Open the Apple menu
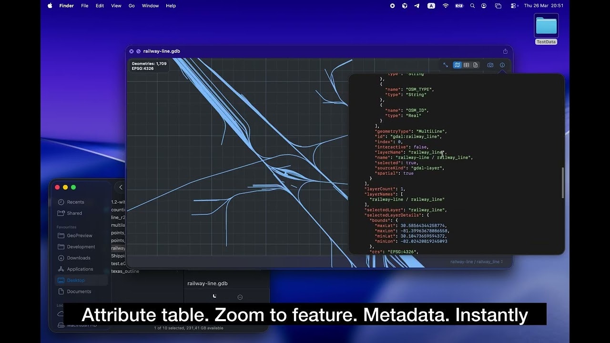This screenshot has height=343, width=610. click(x=50, y=6)
